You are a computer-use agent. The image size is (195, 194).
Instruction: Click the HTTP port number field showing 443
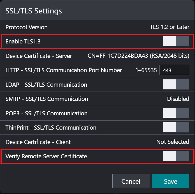[174, 70]
